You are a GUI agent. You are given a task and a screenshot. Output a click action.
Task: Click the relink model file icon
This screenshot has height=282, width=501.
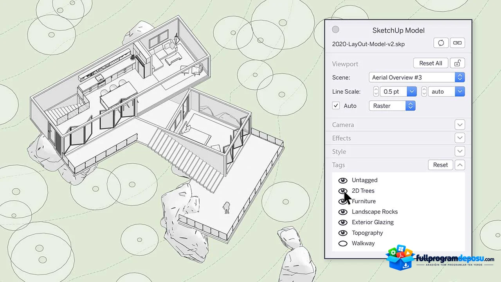[x=457, y=43]
